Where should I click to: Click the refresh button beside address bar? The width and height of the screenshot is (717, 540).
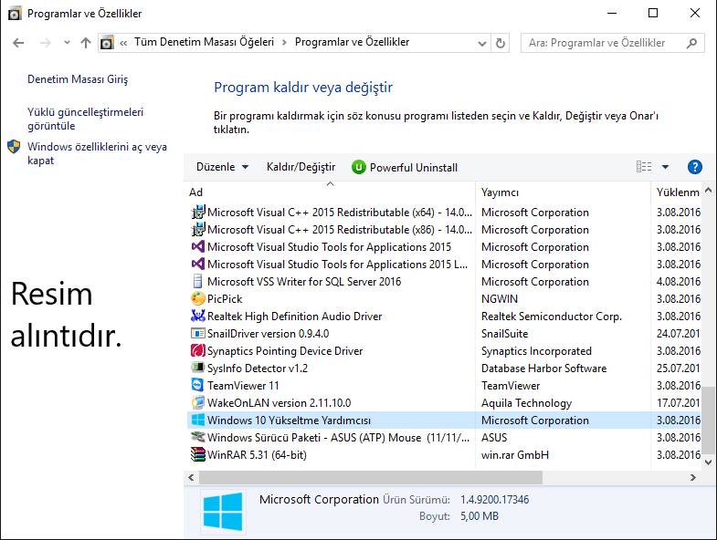(501, 43)
